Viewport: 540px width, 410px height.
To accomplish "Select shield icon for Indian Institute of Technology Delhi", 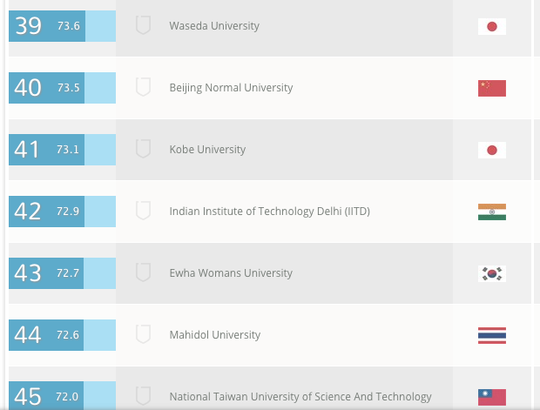I will pyautogui.click(x=144, y=212).
